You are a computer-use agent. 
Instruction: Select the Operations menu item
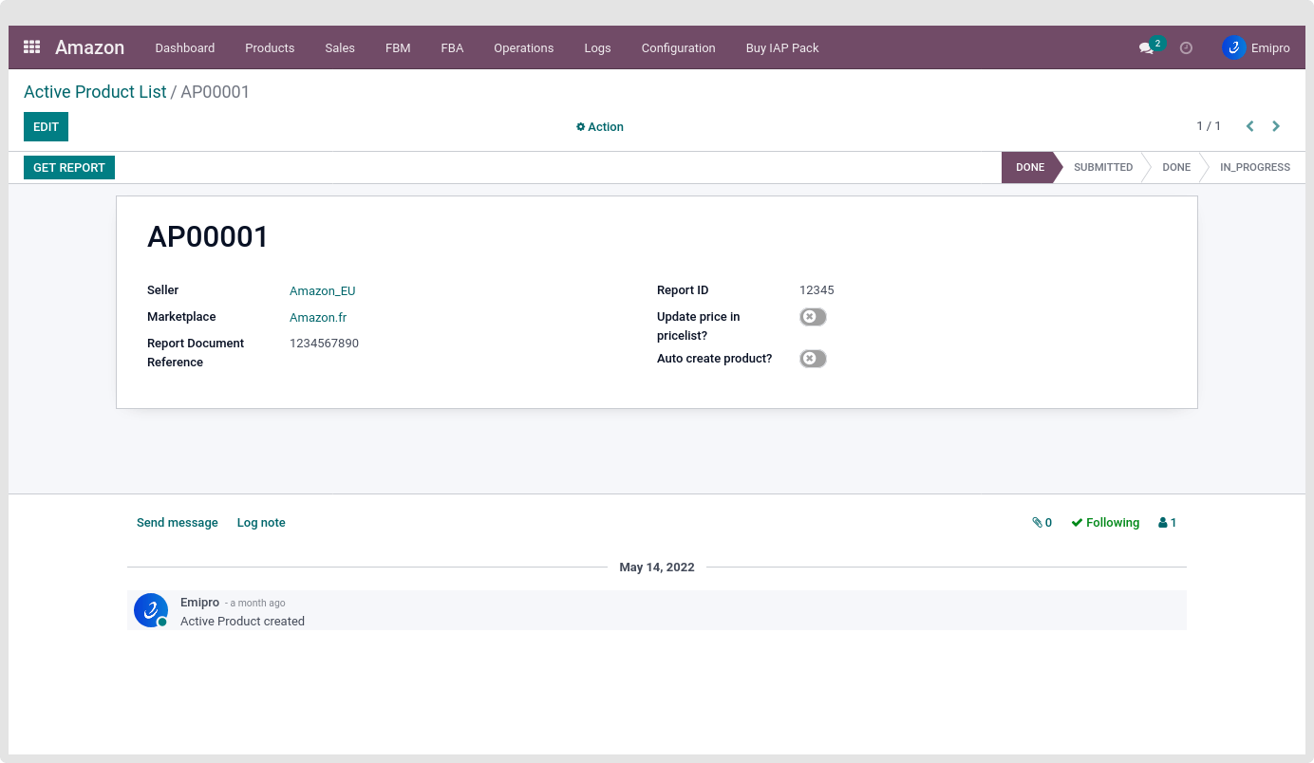pyautogui.click(x=523, y=47)
